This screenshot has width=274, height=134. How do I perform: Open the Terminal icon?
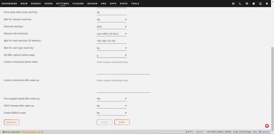[x=240, y=4]
